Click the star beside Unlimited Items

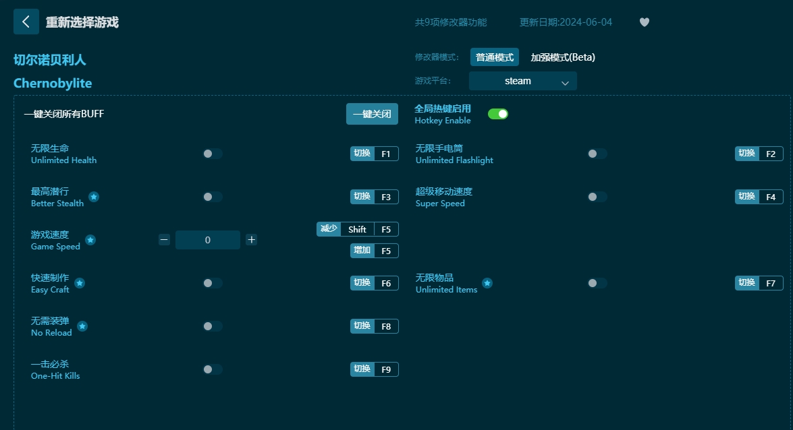click(487, 283)
